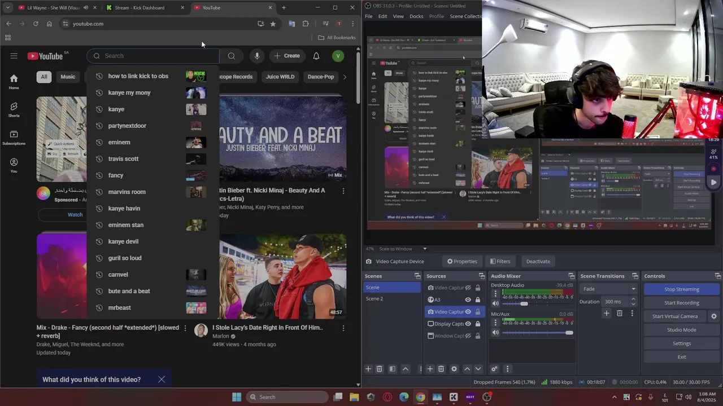
Task: Open Chrome extensions puzzle icon
Action: [x=306, y=24]
